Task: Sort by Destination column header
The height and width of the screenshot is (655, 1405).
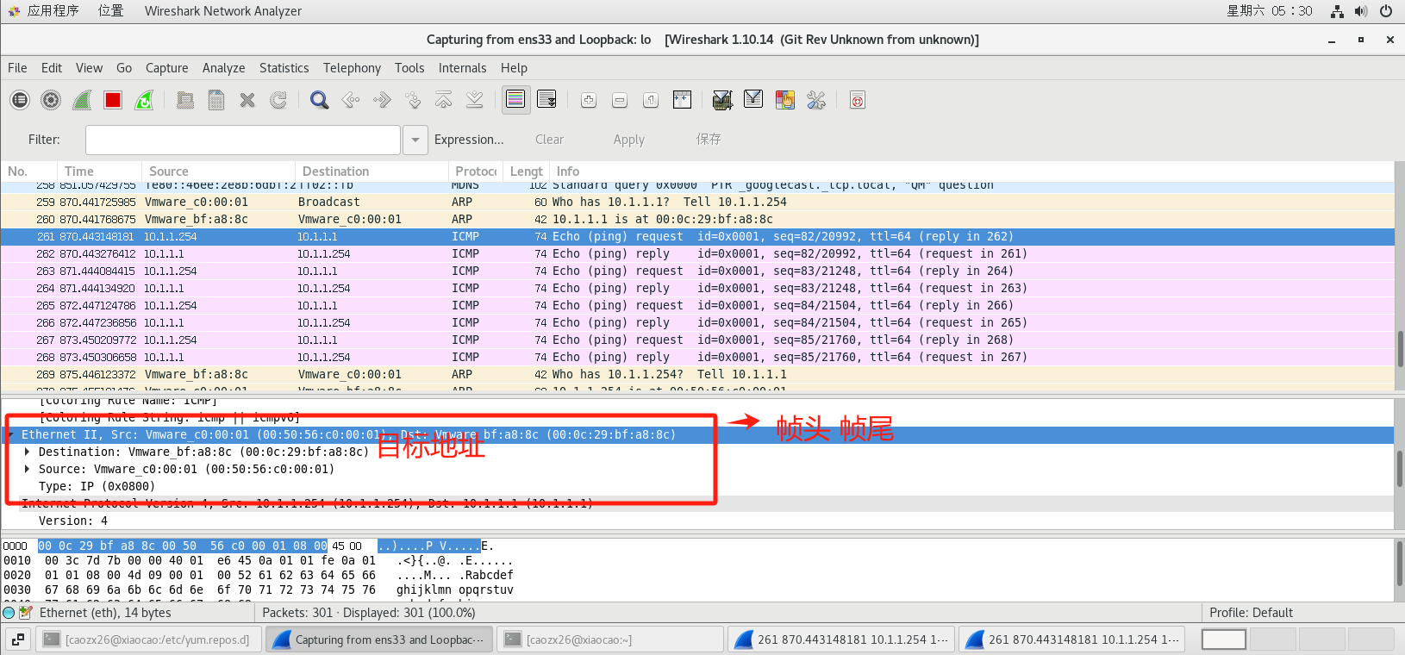Action: tap(372, 172)
